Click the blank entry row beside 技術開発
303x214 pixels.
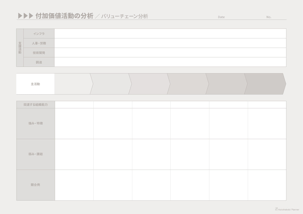point(170,53)
